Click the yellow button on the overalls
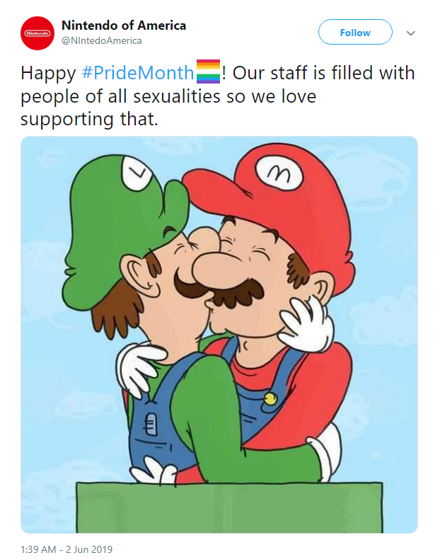440x560 pixels. (x=270, y=399)
